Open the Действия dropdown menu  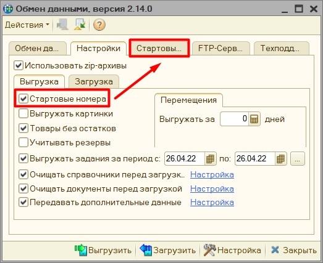pos(27,25)
